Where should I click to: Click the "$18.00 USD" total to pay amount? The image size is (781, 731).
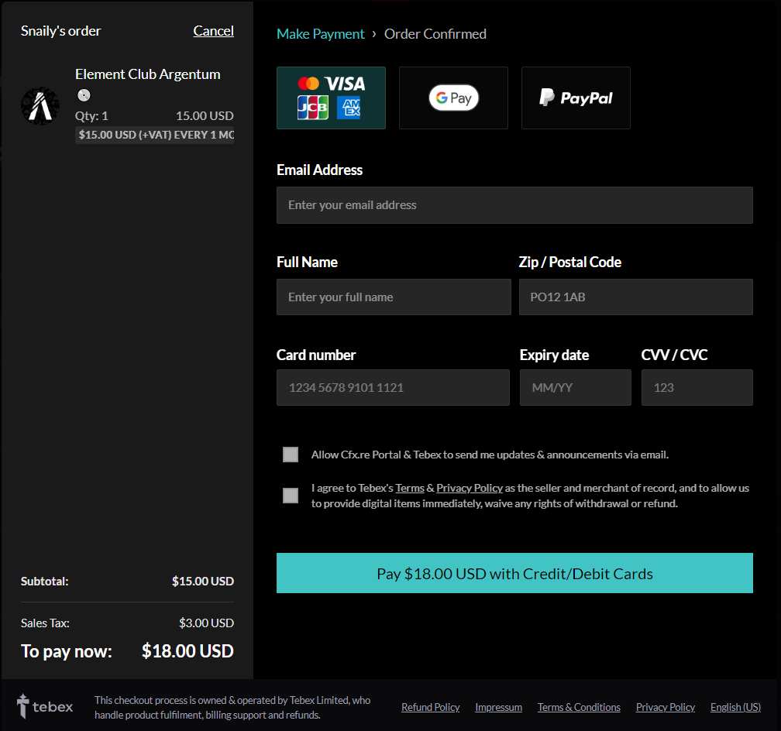188,650
